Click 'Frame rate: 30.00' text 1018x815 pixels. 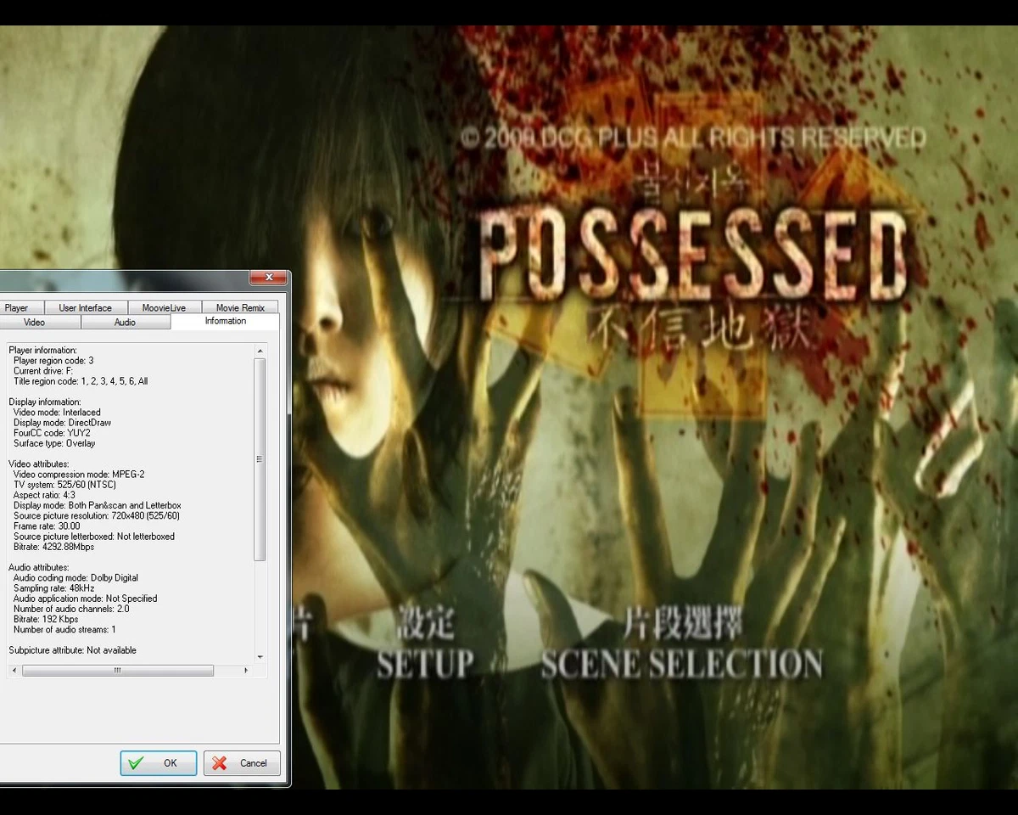click(x=47, y=526)
